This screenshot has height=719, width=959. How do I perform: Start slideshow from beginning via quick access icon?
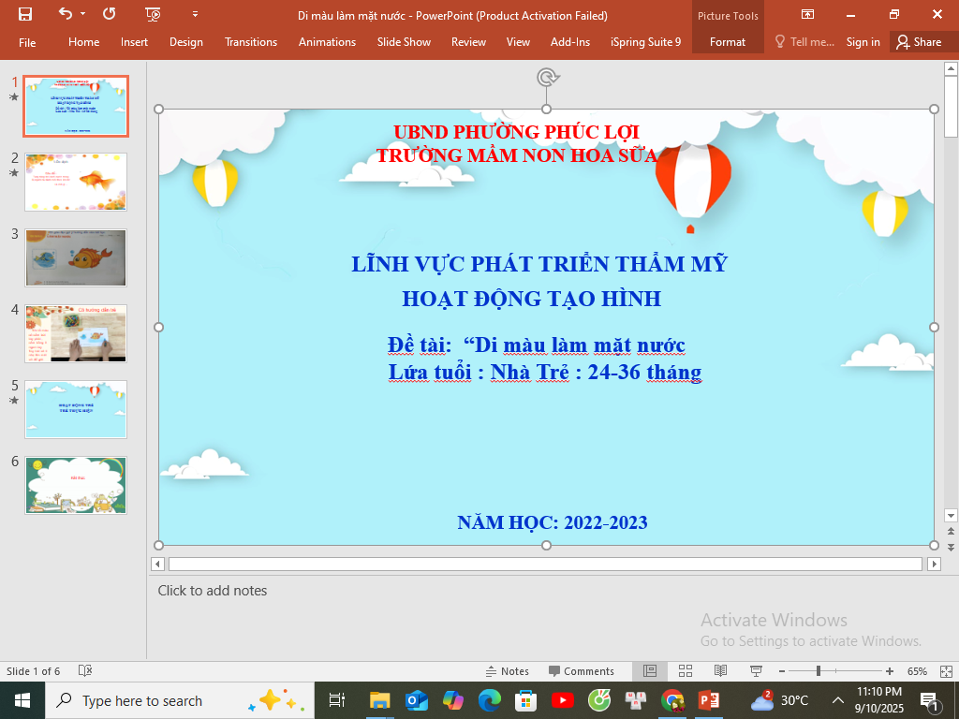pos(154,14)
